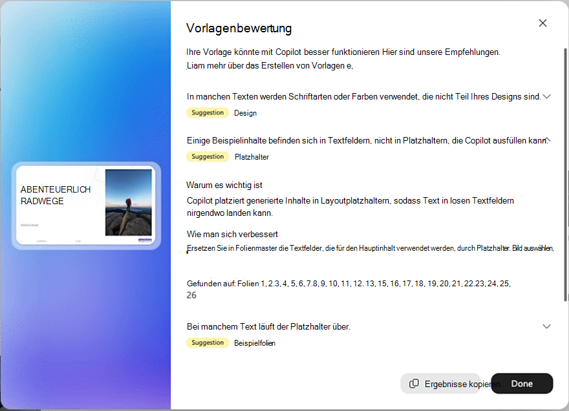Viewport: 569px width, 411px height.
Task: Click the 'Wie man sich verbessert' heading
Action: tap(232, 235)
